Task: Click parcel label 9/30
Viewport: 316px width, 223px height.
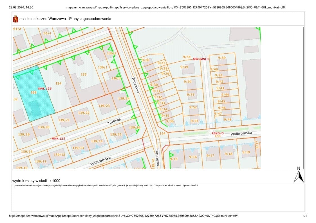Action: tap(154, 85)
